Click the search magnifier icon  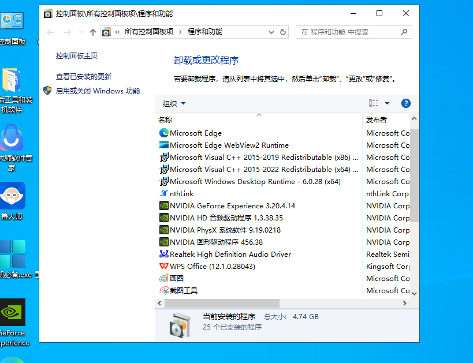[x=404, y=32]
